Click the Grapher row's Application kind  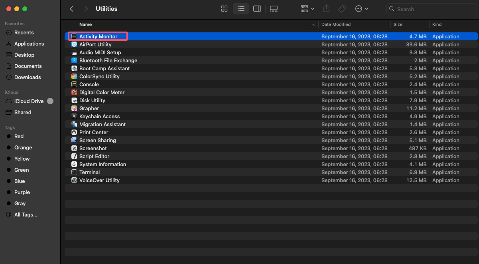446,108
